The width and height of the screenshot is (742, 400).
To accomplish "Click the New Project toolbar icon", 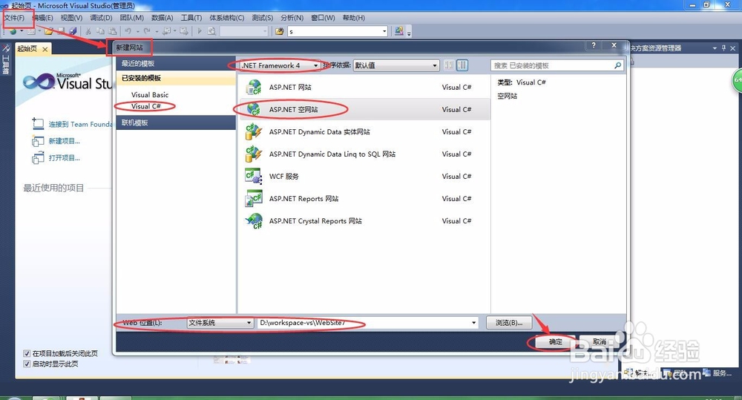I will [x=13, y=31].
